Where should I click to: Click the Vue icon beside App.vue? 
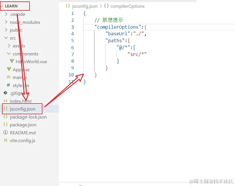click(9, 69)
